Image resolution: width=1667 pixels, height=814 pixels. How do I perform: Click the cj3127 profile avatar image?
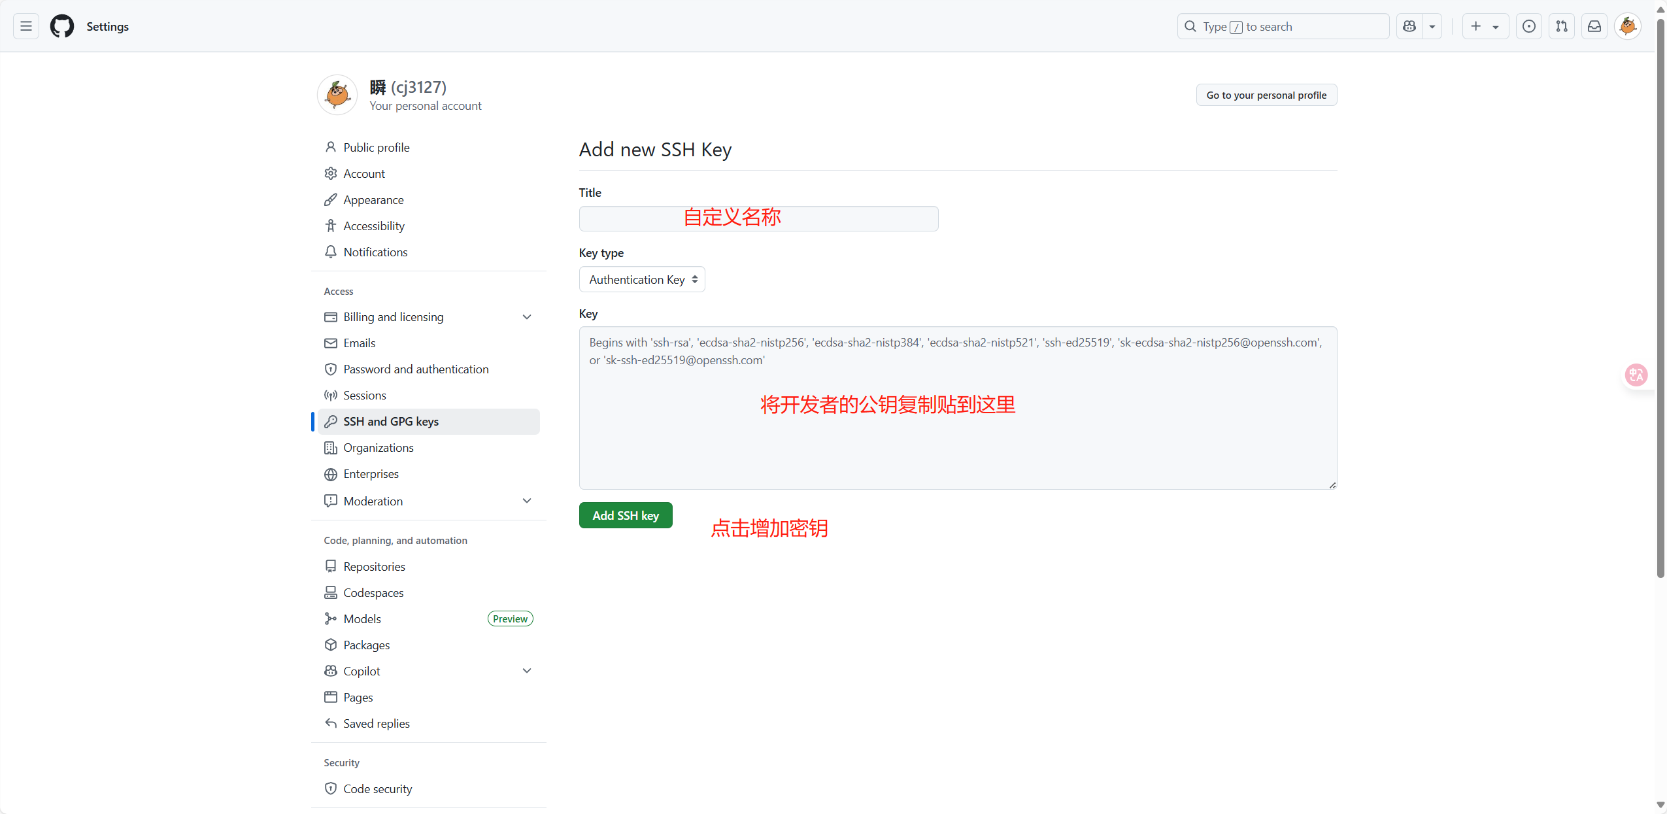coord(337,95)
